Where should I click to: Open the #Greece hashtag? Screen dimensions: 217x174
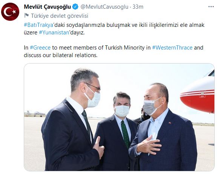coord(40,48)
